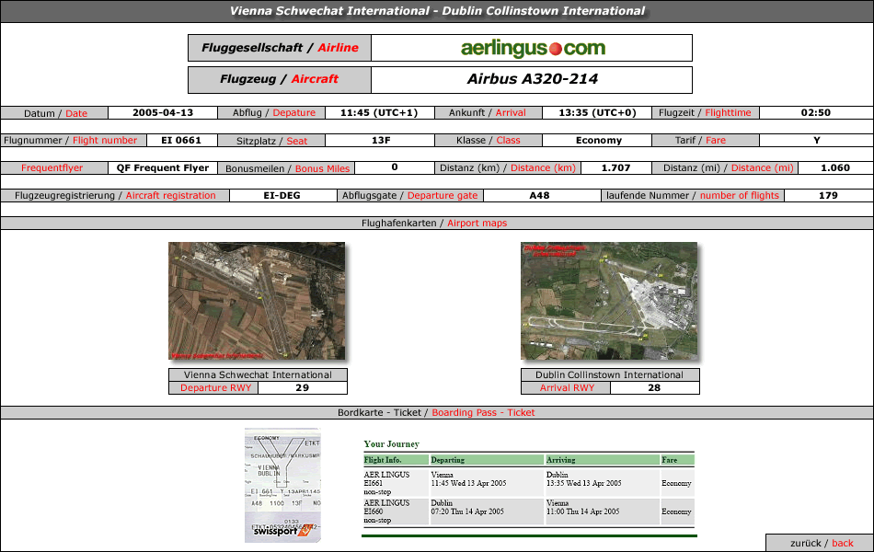874x552 pixels.
Task: Click the Flugzeugregistrierung / Aircraft registration label
Action: pyautogui.click(x=115, y=196)
